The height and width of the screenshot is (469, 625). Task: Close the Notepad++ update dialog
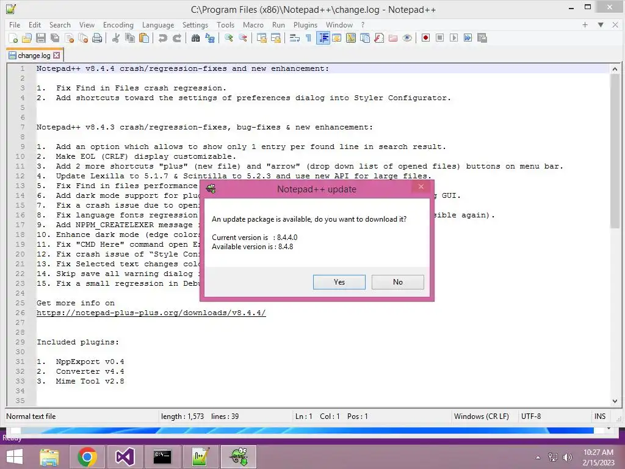click(421, 187)
